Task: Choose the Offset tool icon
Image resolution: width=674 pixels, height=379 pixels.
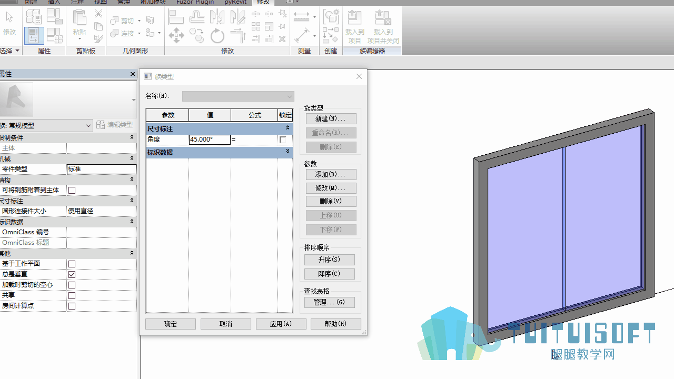Action: click(x=196, y=17)
